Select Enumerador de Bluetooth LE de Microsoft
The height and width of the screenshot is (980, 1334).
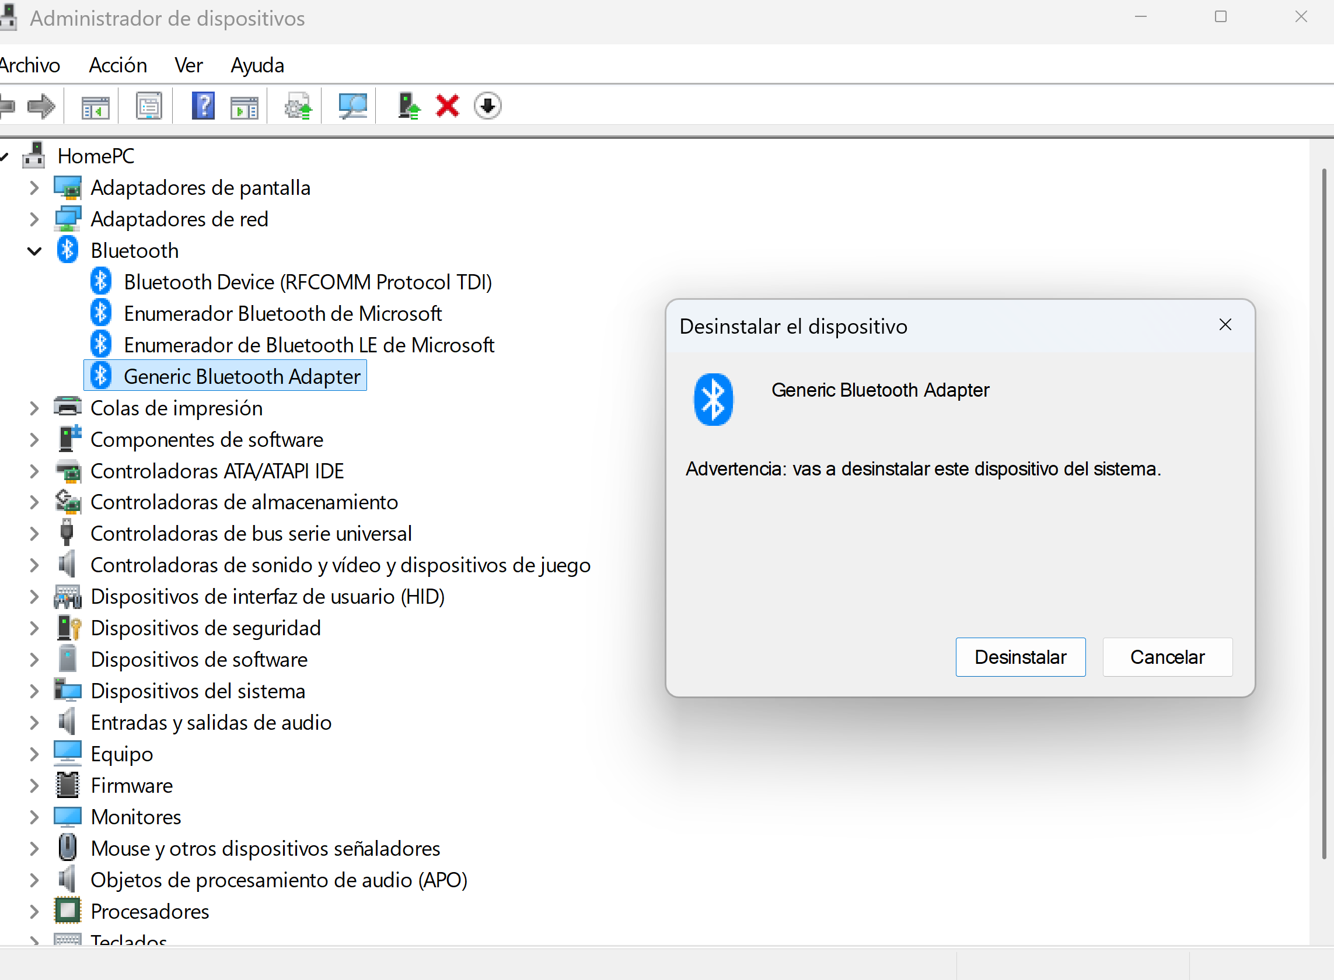309,345
